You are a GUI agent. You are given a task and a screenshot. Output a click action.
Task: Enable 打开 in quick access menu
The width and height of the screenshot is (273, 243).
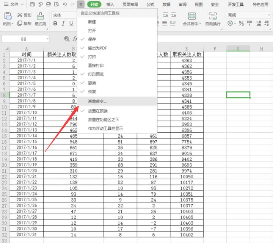117,31
